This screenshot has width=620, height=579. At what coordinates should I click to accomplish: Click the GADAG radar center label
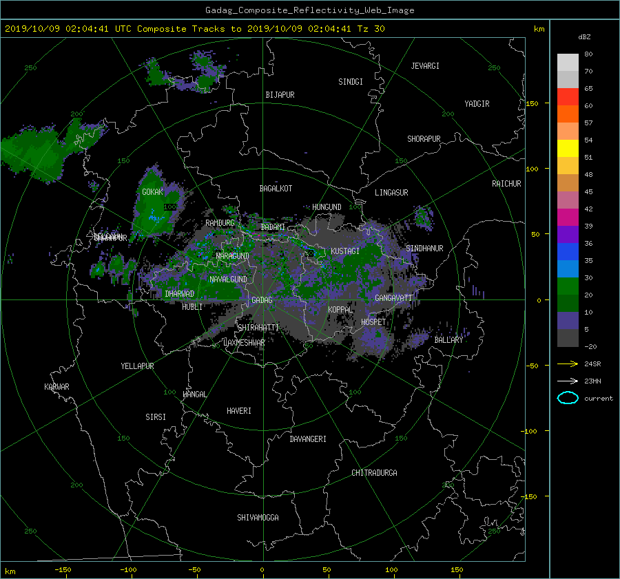(x=262, y=300)
